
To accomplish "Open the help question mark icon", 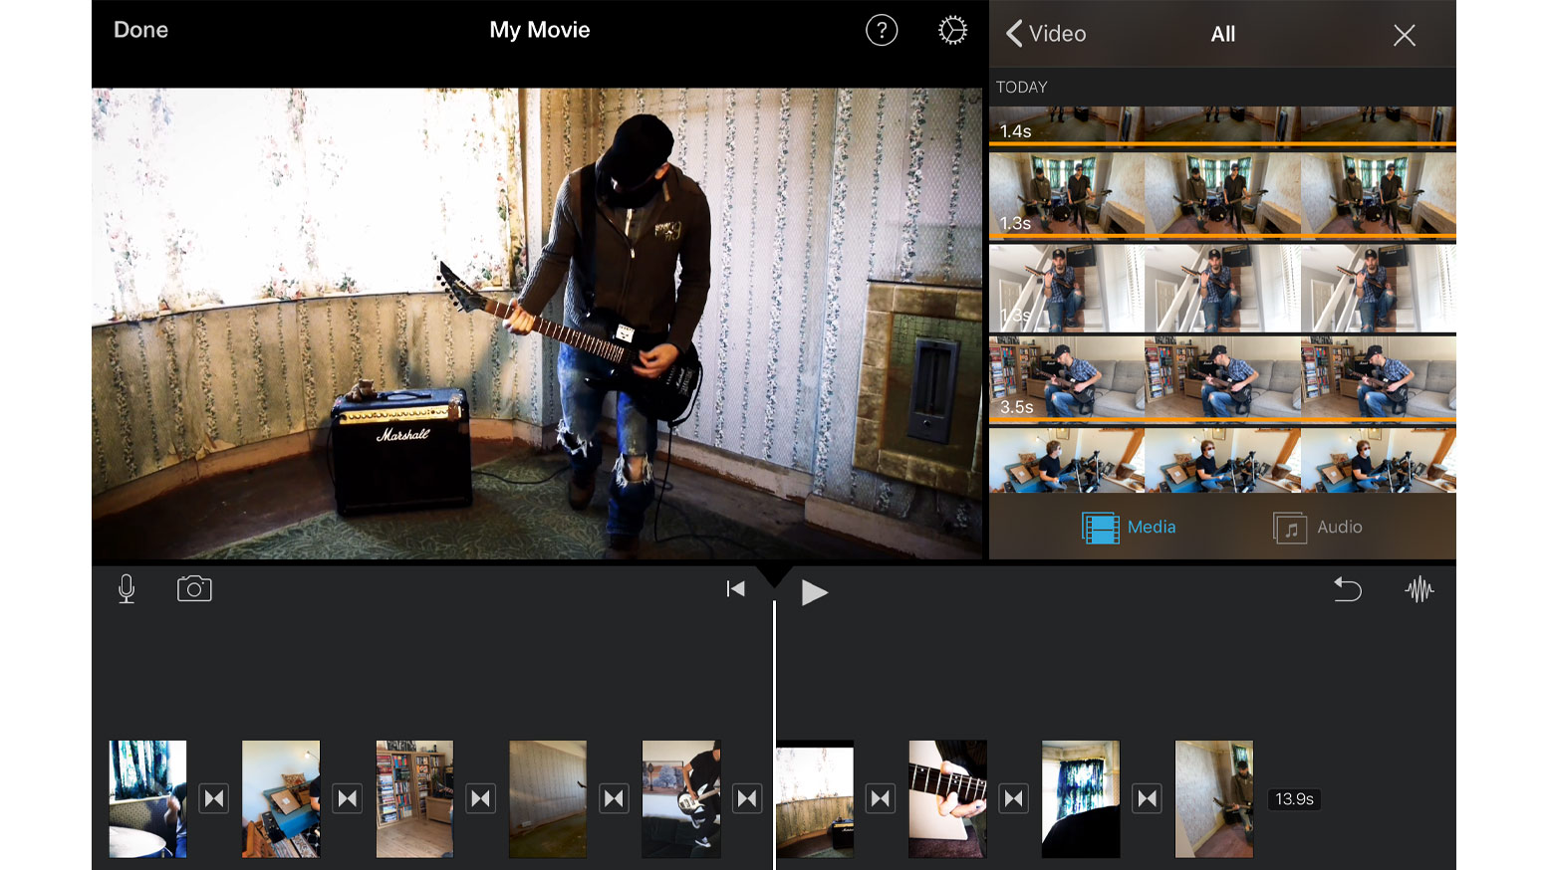I will coord(882,31).
